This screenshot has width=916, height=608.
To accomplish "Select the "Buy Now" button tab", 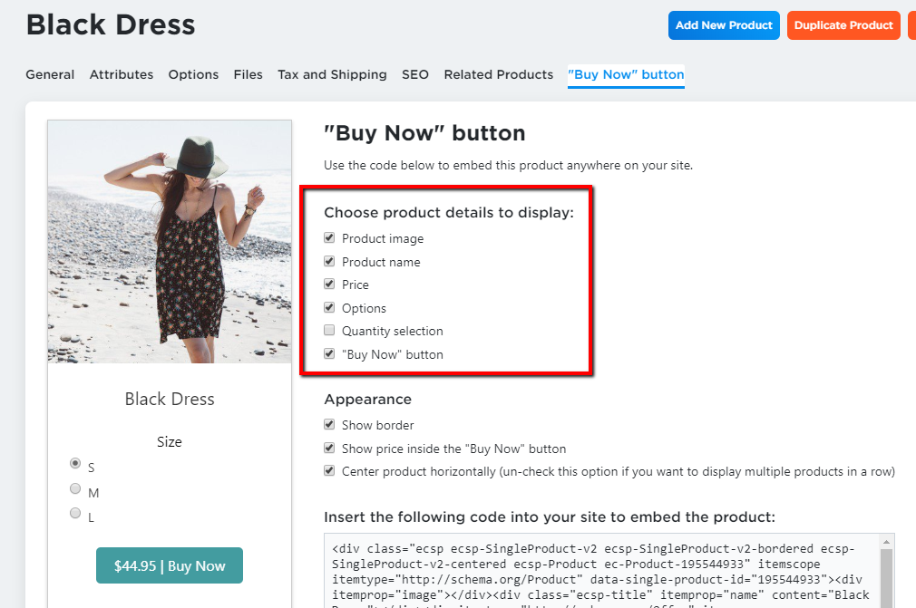I will pos(626,74).
